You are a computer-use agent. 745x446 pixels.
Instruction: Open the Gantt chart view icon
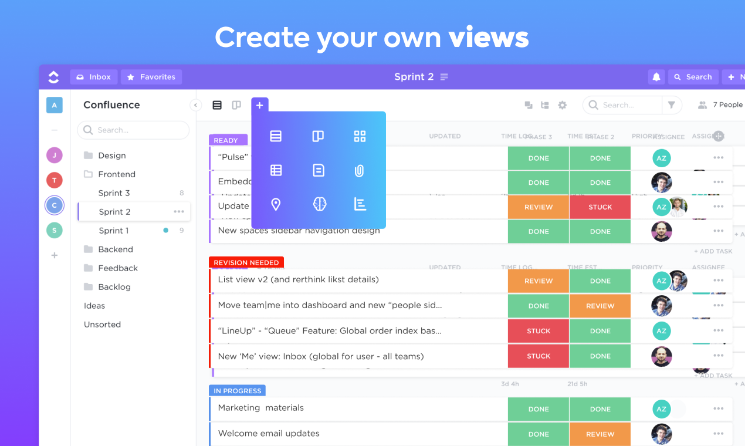click(360, 204)
